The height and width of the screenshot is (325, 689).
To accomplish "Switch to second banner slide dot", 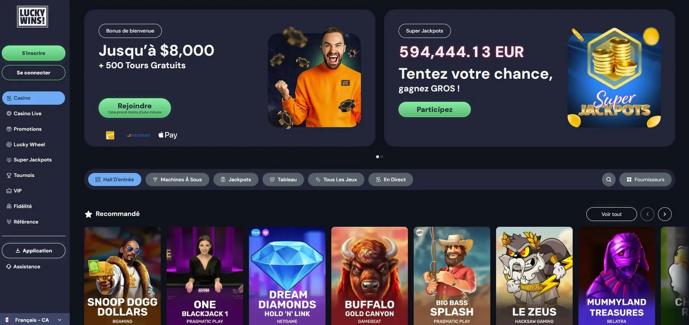I will (x=382, y=157).
